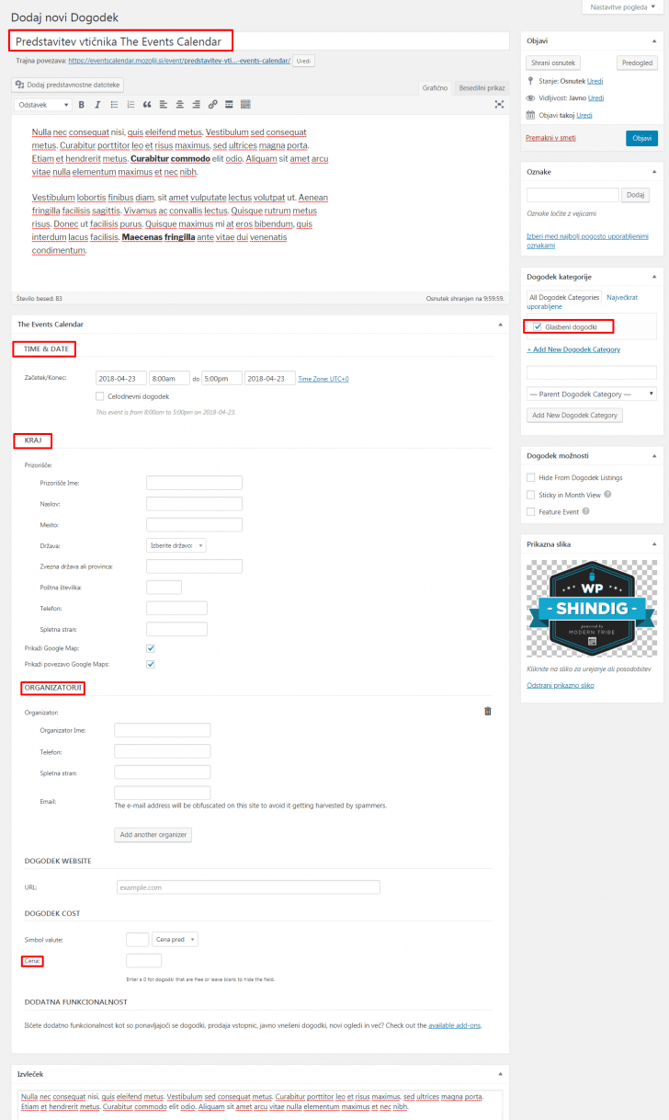Image resolution: width=669 pixels, height=1120 pixels.
Task: Collapse the Dogodek možnosti panel
Action: point(654,455)
